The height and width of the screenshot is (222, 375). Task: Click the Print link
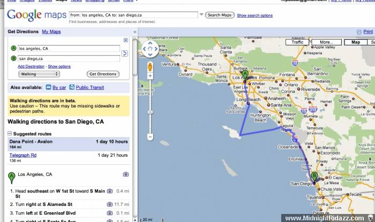tap(368, 32)
